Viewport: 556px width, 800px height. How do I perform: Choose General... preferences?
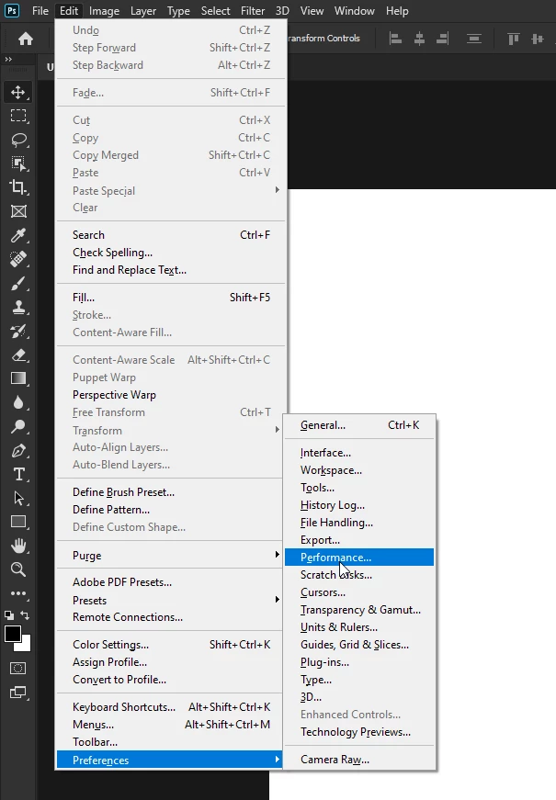[x=359, y=425]
